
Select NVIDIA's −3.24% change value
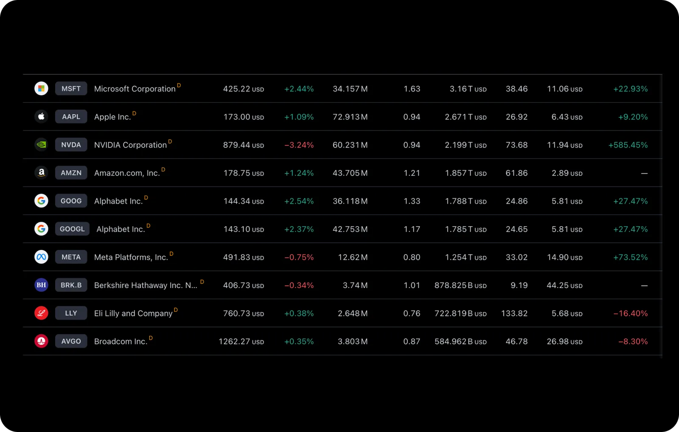(299, 145)
